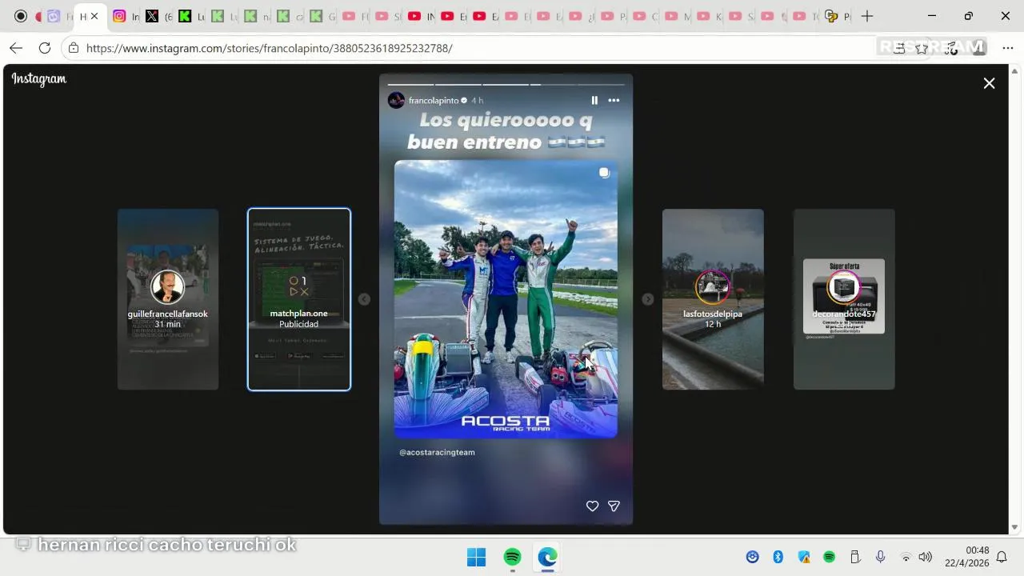Image resolution: width=1024 pixels, height=576 pixels.
Task: Click the '4 h' story timestamp
Action: (x=477, y=101)
